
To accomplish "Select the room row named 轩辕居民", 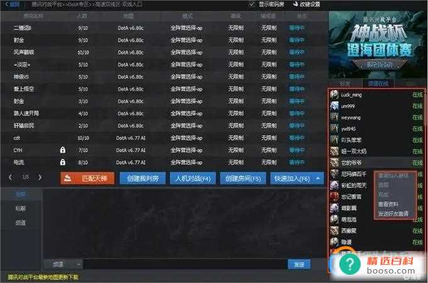I will [x=164, y=125].
